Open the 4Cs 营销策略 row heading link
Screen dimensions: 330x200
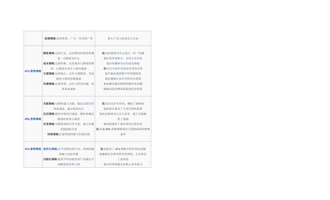coord(33,71)
